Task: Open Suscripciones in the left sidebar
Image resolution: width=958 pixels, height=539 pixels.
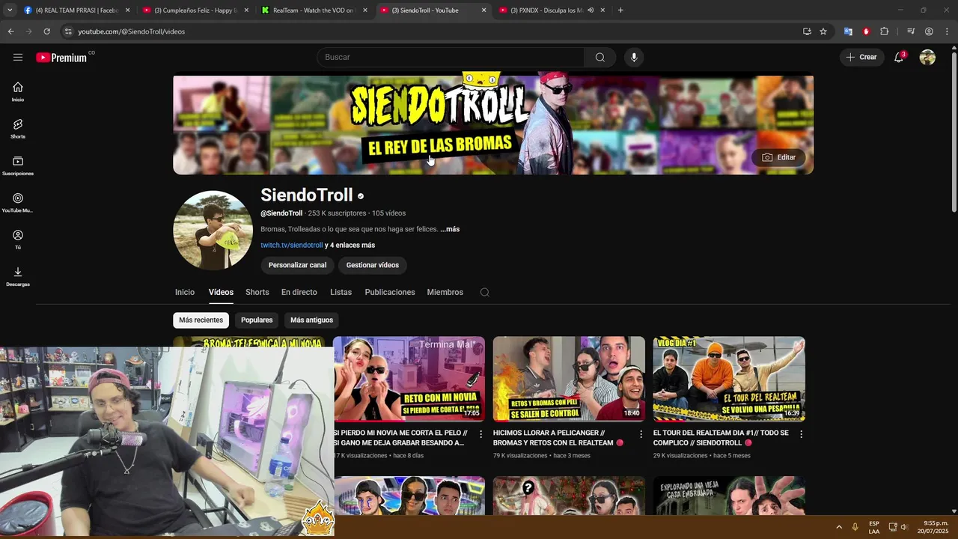Action: pos(18,165)
